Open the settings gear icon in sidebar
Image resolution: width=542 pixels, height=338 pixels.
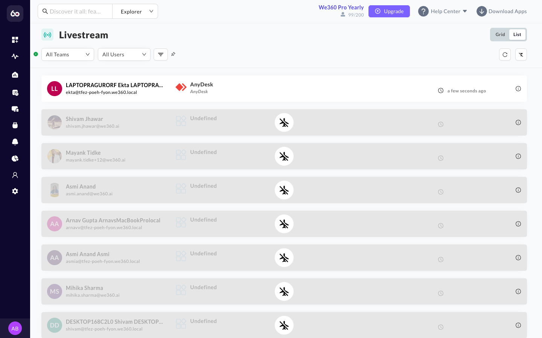(15, 191)
